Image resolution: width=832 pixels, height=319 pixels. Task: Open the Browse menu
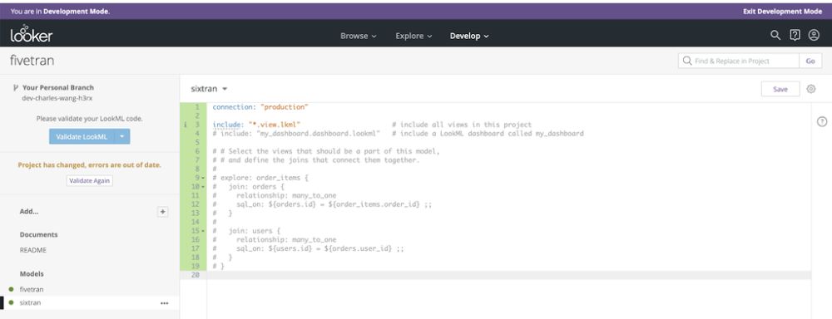[x=358, y=36]
